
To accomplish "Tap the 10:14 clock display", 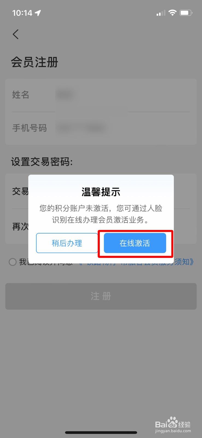I will [22, 13].
